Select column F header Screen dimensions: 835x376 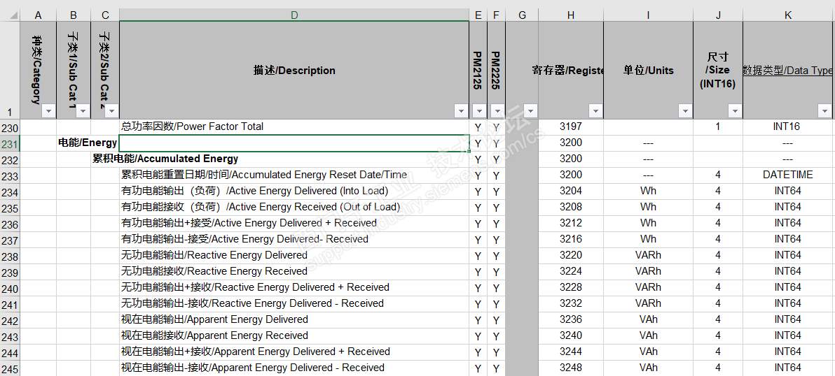(x=496, y=15)
